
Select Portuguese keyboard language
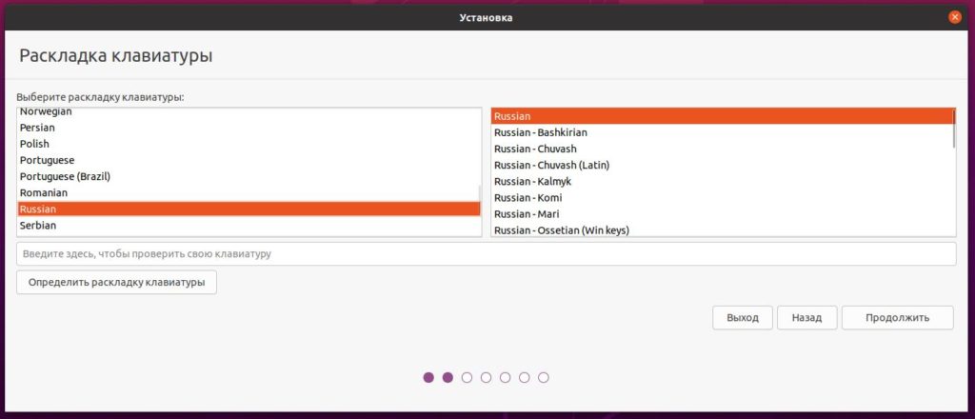[x=47, y=160]
